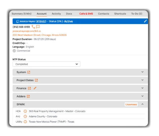Show Utility info icon details
The width and height of the screenshot is (159, 136).
[25, 122]
